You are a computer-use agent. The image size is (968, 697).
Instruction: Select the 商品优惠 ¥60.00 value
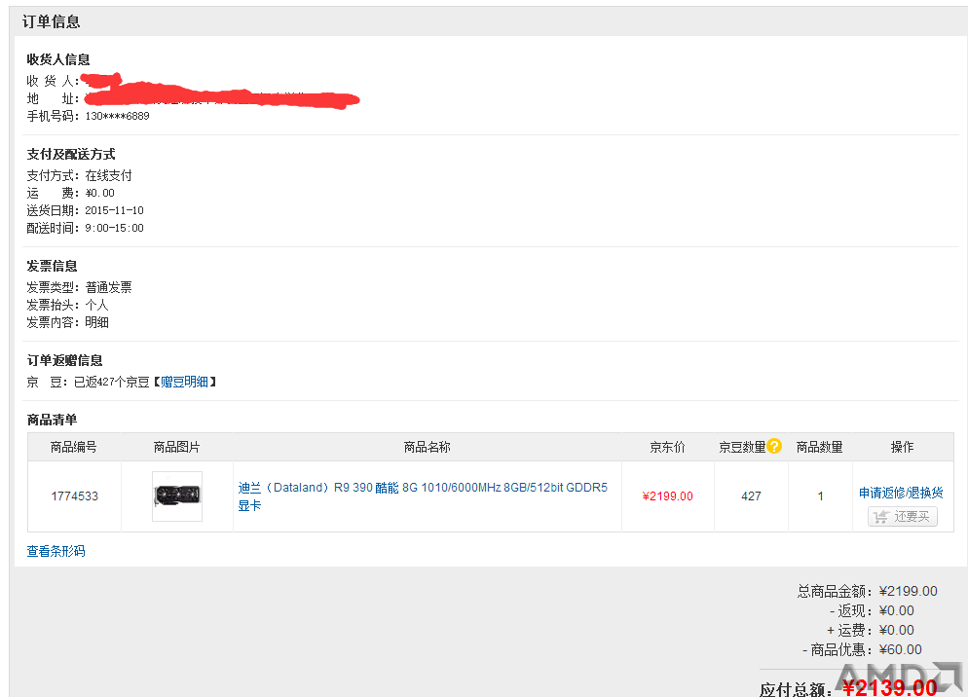point(900,649)
